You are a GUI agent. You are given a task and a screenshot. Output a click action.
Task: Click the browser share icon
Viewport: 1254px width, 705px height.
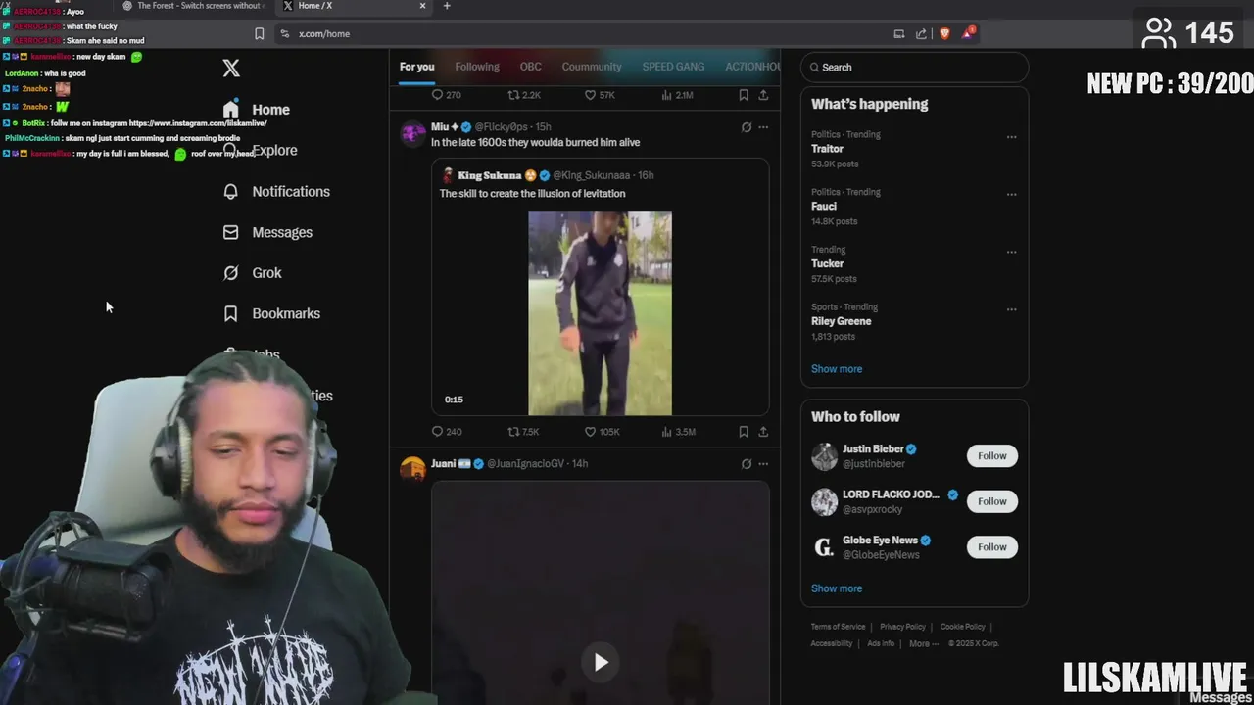click(921, 33)
